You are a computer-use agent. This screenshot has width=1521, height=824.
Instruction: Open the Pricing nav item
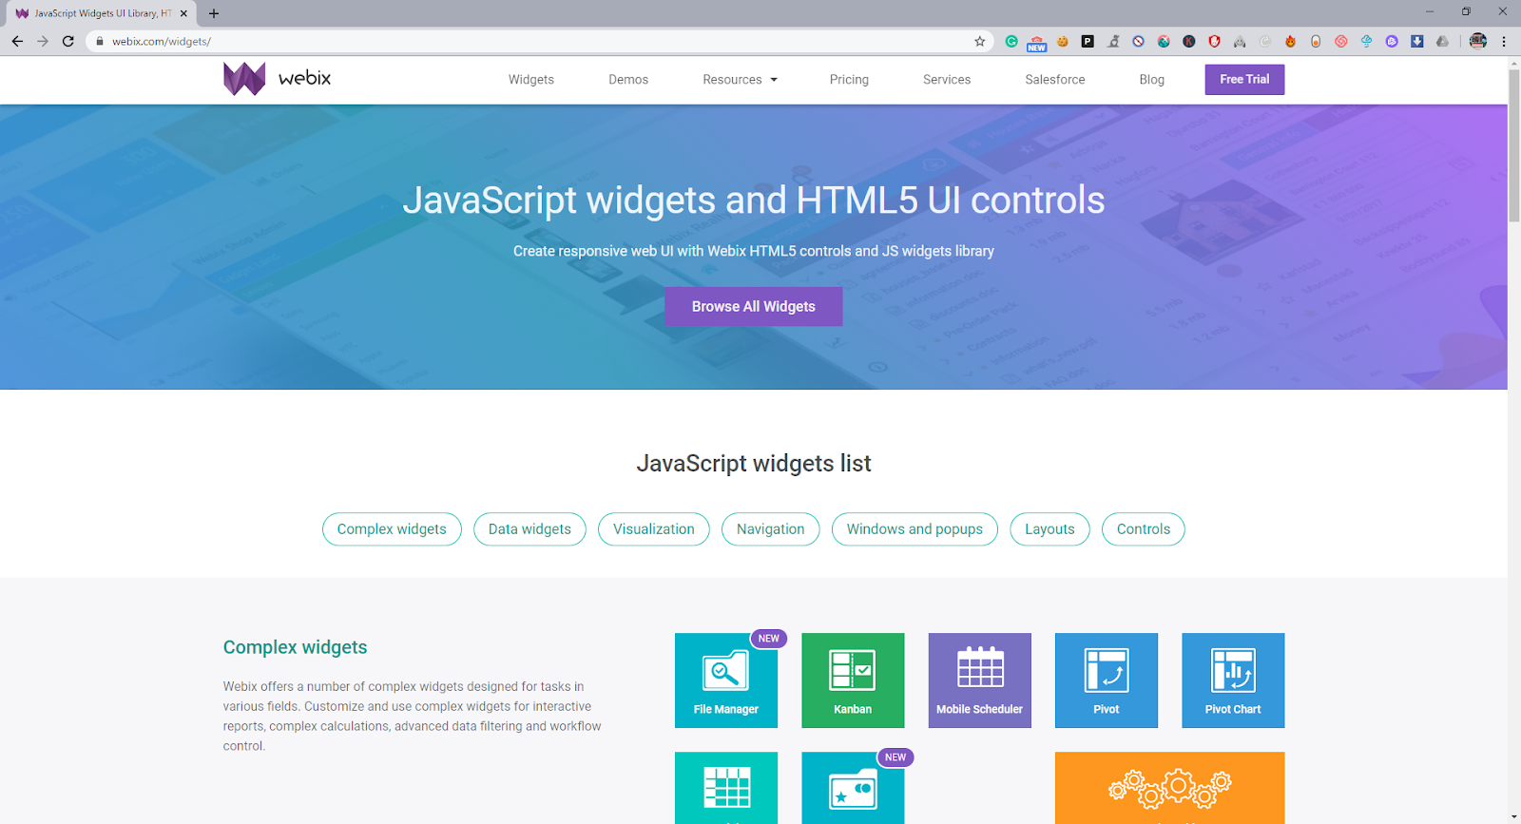click(x=849, y=80)
